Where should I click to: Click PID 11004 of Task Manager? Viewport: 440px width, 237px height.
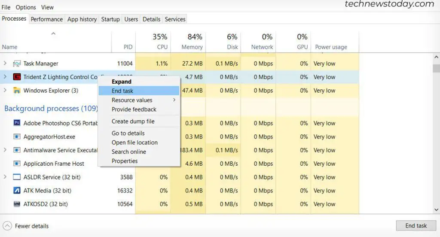125,64
